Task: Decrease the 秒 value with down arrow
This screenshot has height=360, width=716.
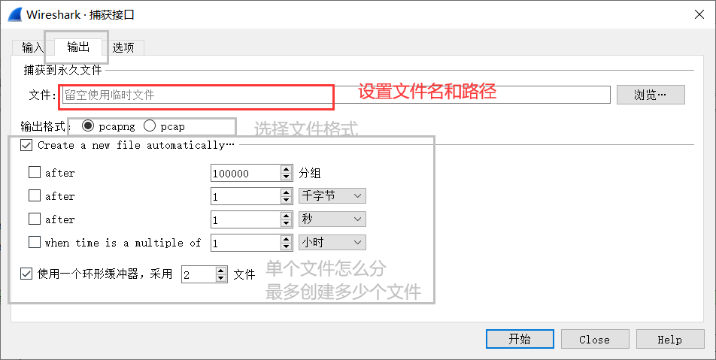Action: [287, 224]
